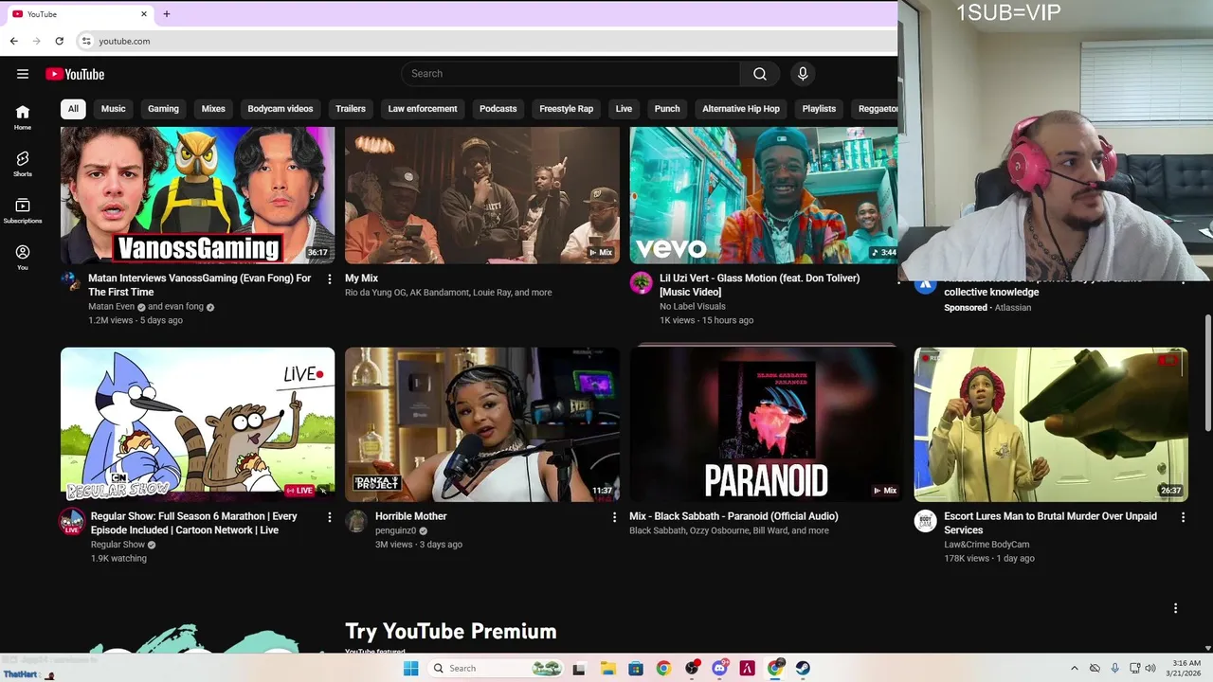This screenshot has height=682, width=1213.
Task: Select the Podcasts filter chip
Action: pyautogui.click(x=498, y=109)
